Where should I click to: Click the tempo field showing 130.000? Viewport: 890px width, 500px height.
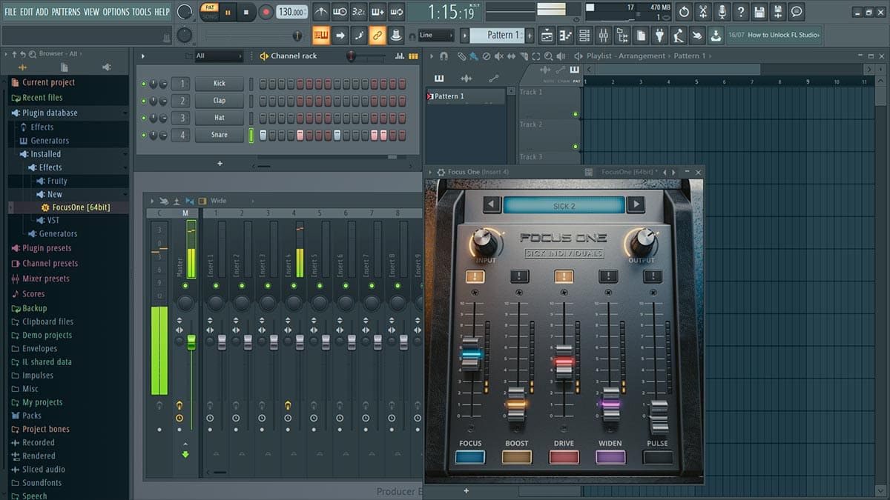click(x=292, y=12)
